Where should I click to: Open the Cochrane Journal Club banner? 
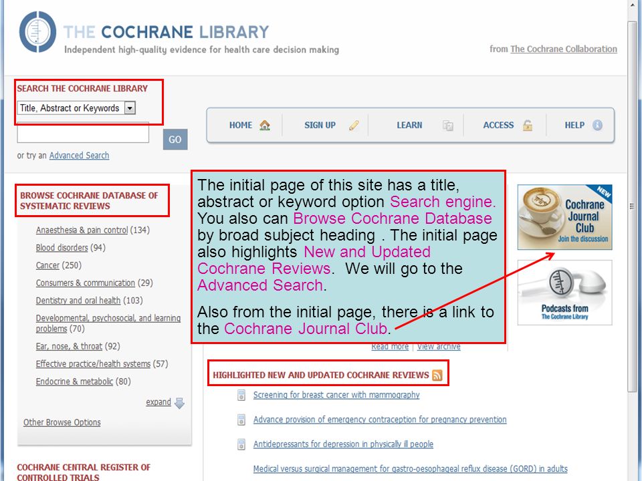tap(564, 217)
